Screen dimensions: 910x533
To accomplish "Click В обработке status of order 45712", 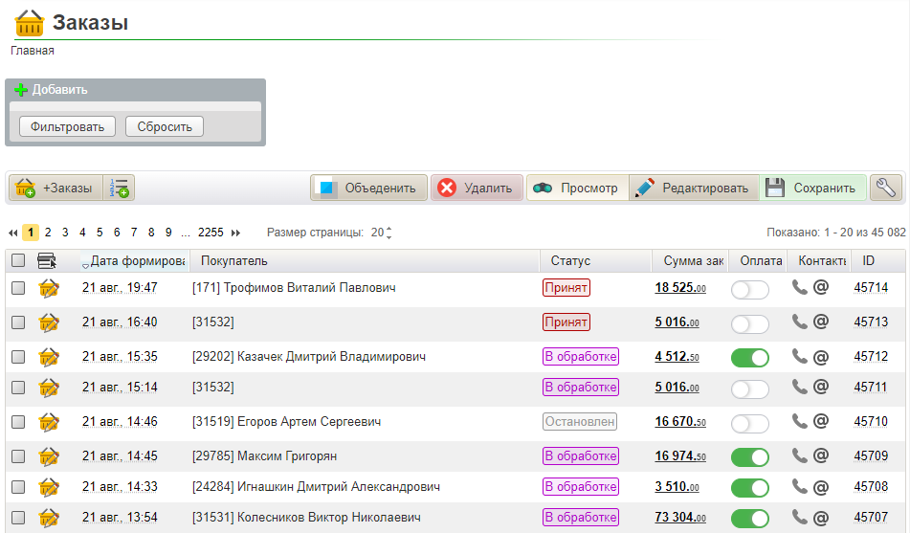I will (581, 357).
